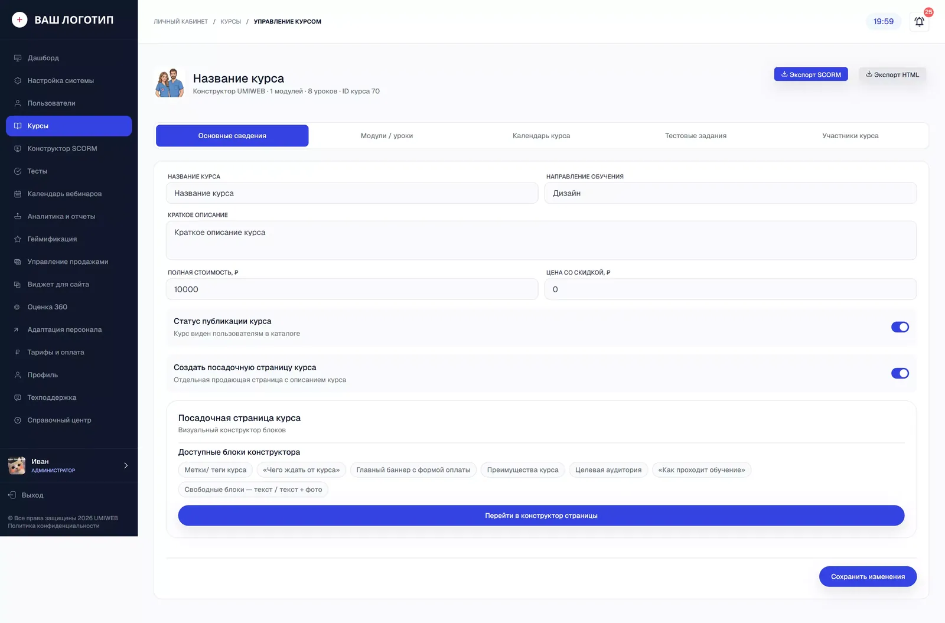
Task: Click the Название курса input field
Action: coord(352,193)
